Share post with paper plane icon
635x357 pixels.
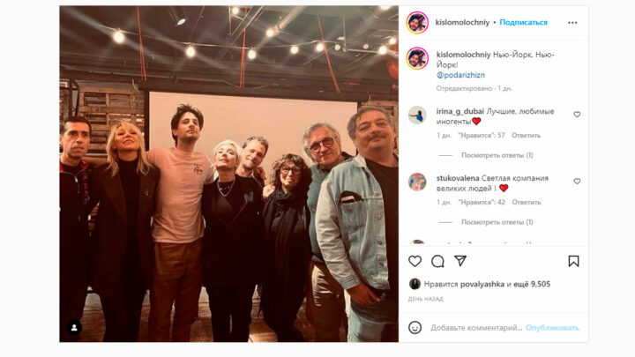(460, 261)
